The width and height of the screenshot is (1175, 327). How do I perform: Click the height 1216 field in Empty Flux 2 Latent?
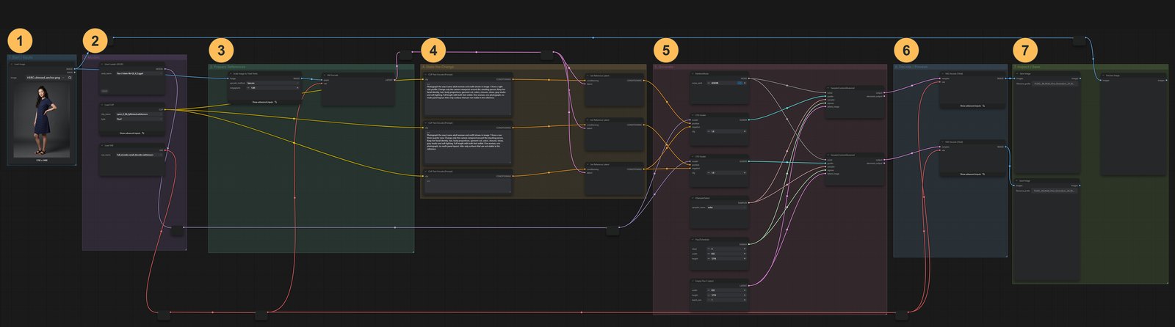[727, 295]
